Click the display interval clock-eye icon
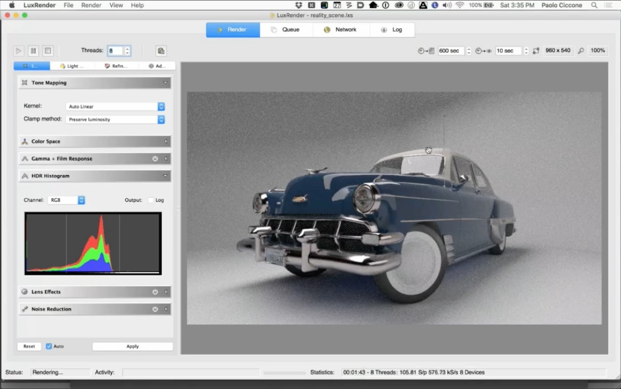Viewport: 621px width, 389px height. click(484, 51)
